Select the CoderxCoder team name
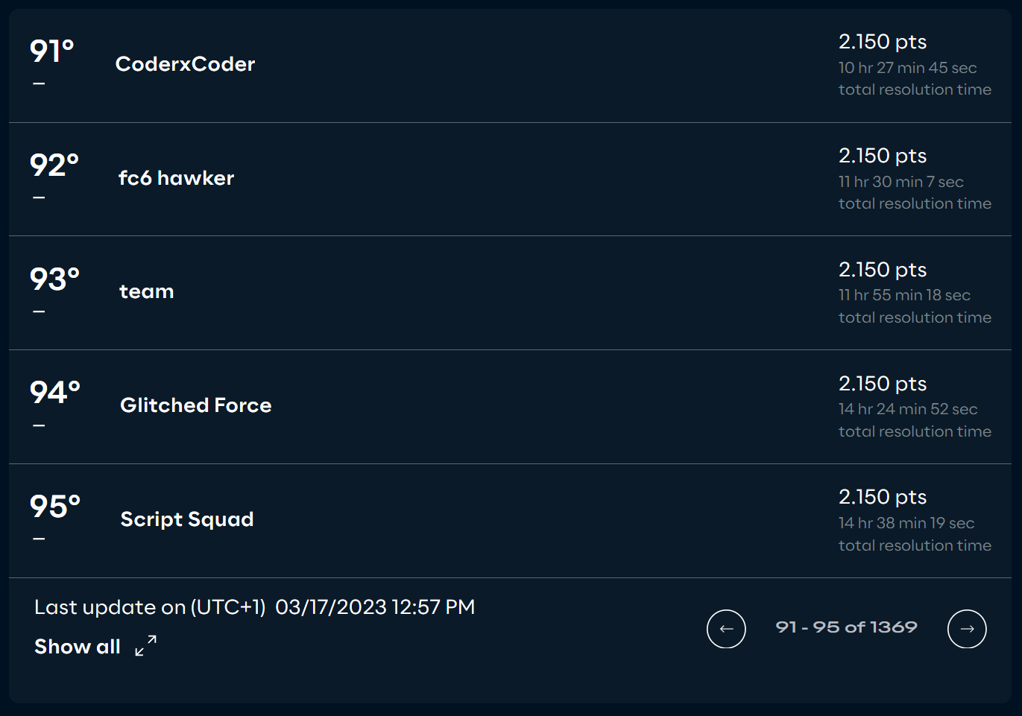 pyautogui.click(x=185, y=64)
